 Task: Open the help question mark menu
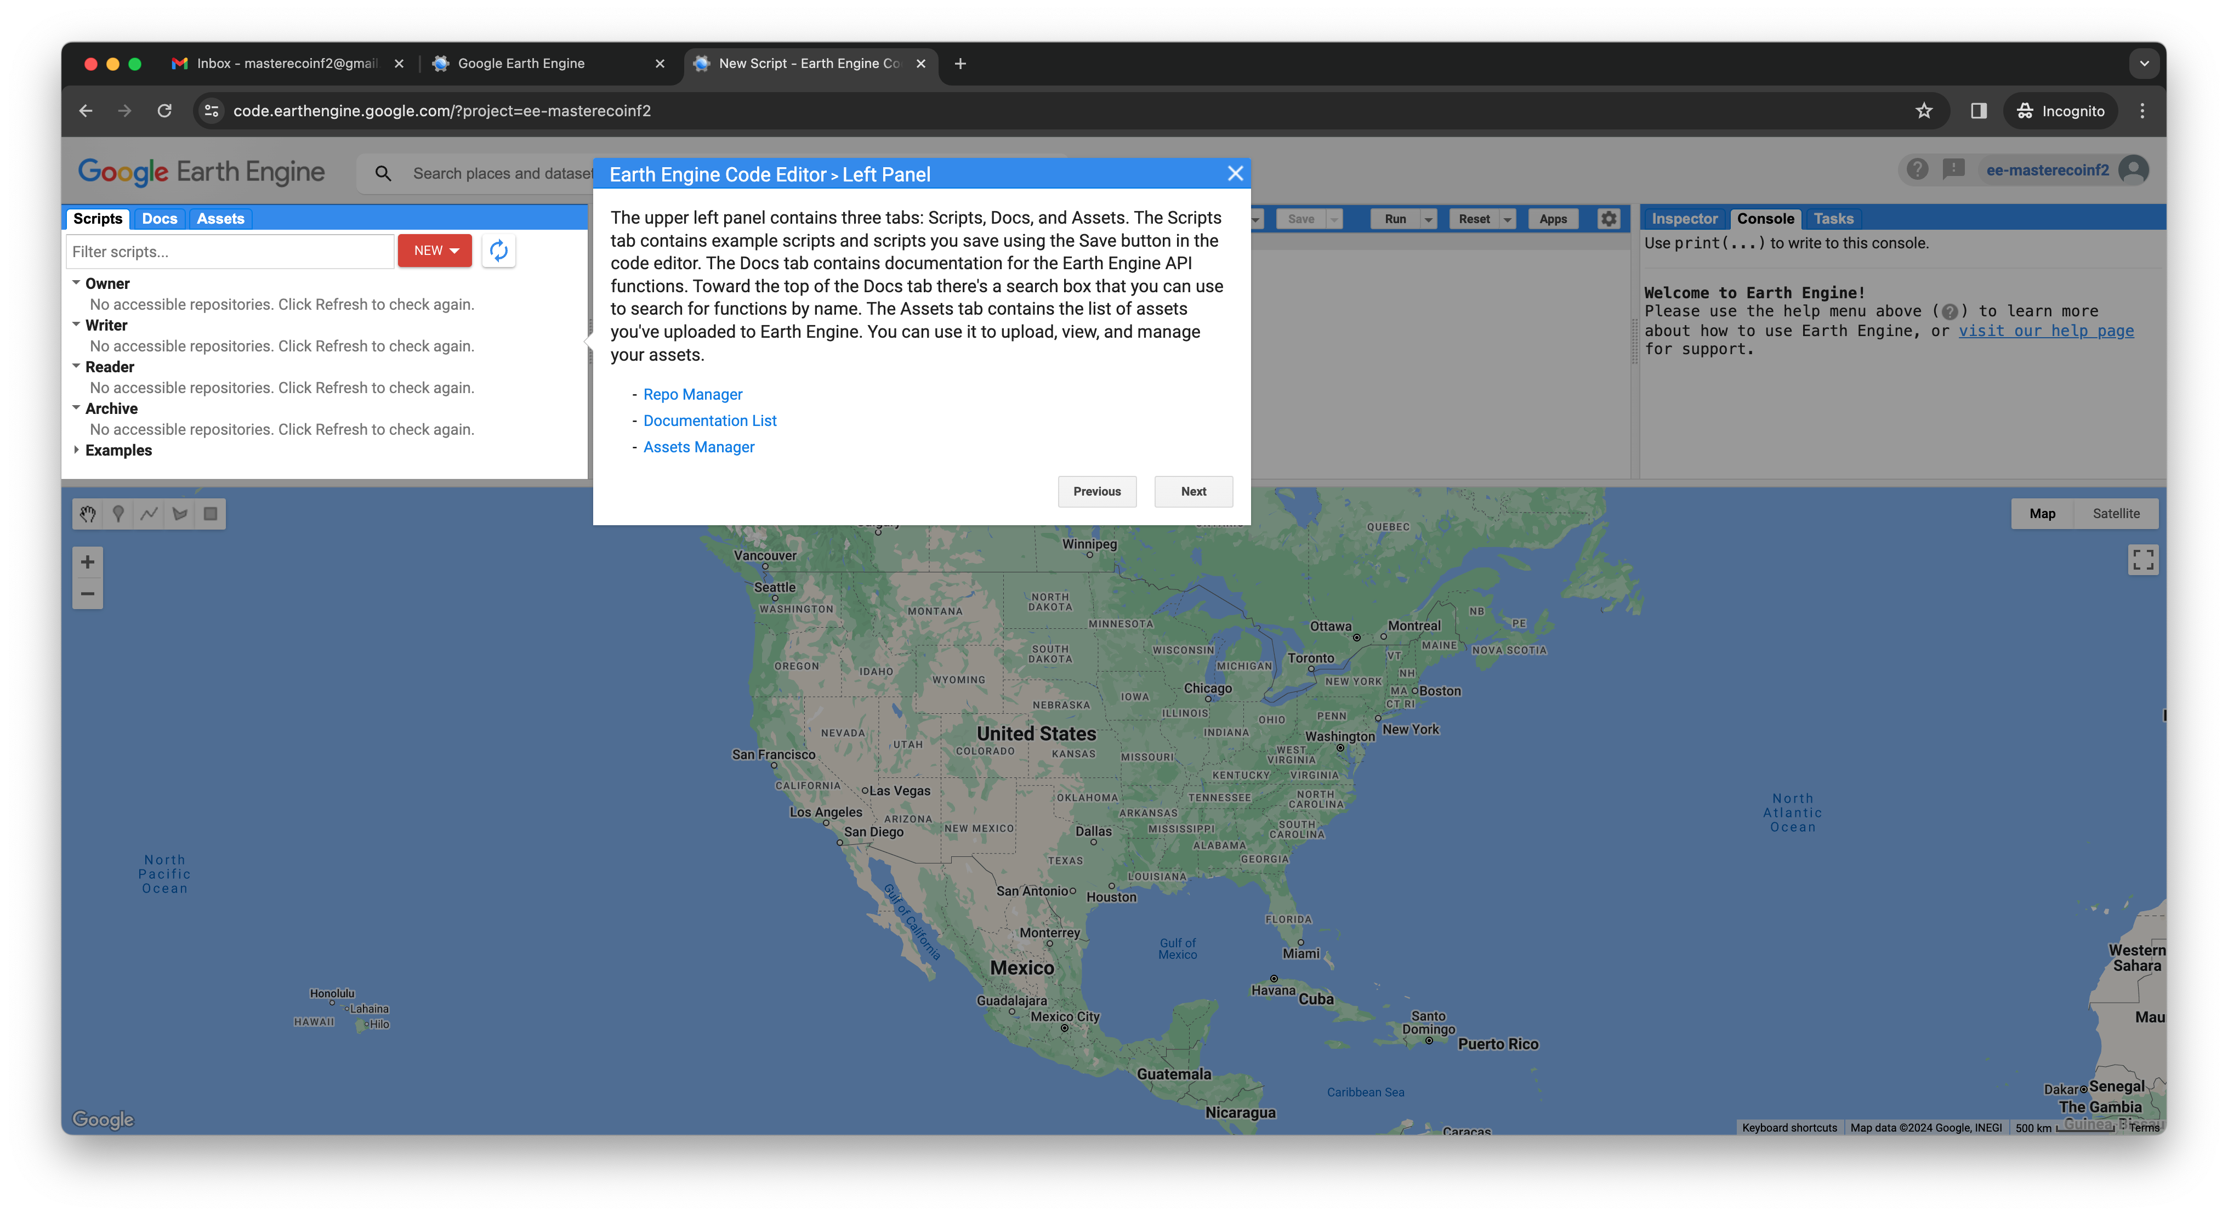coord(1917,169)
